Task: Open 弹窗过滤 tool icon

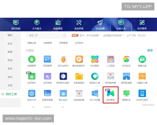Action: [x=142, y=61]
